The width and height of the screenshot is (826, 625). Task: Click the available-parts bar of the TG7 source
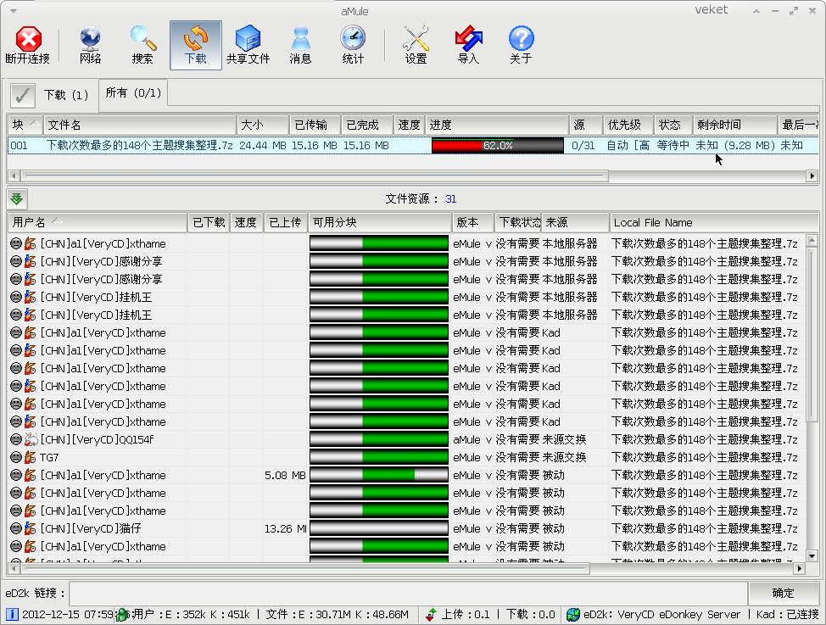click(x=379, y=457)
